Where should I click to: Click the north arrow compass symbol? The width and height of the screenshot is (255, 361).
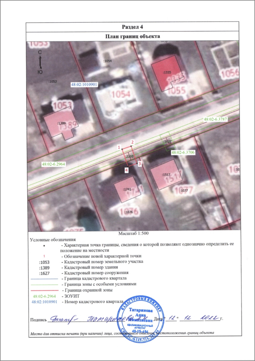click(x=40, y=62)
